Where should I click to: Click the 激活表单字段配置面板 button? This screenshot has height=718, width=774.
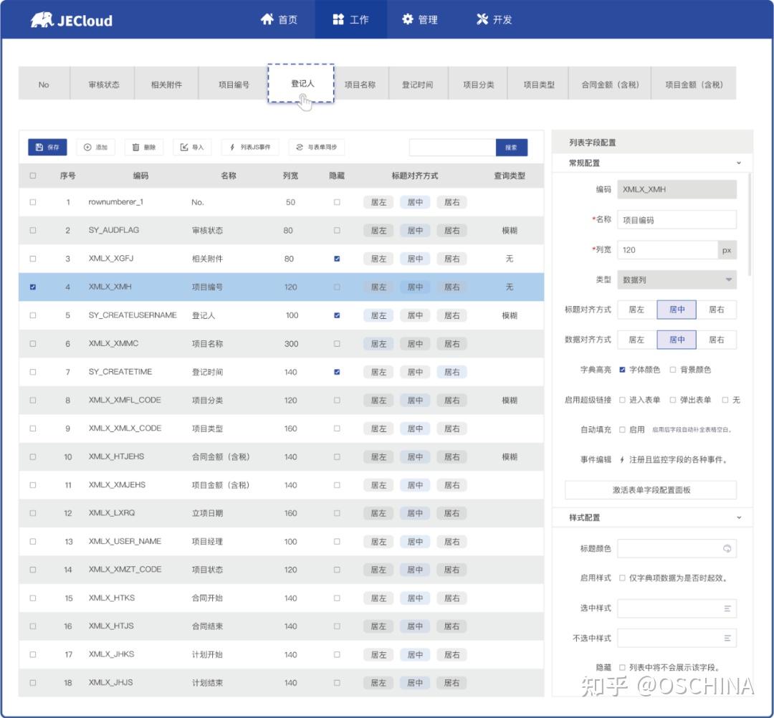pos(651,489)
